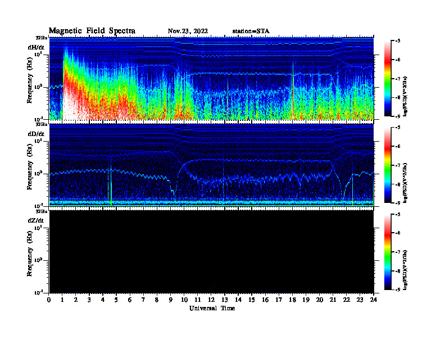Click hour tick label "19" on time axis
Image resolution: width=445 pixels, height=344 pixels.
click(306, 300)
